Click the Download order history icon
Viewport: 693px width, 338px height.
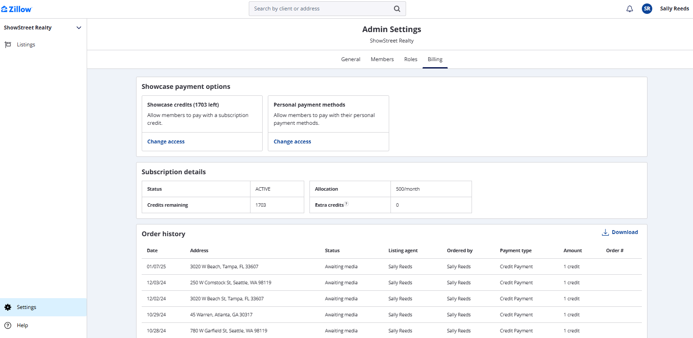coord(605,233)
